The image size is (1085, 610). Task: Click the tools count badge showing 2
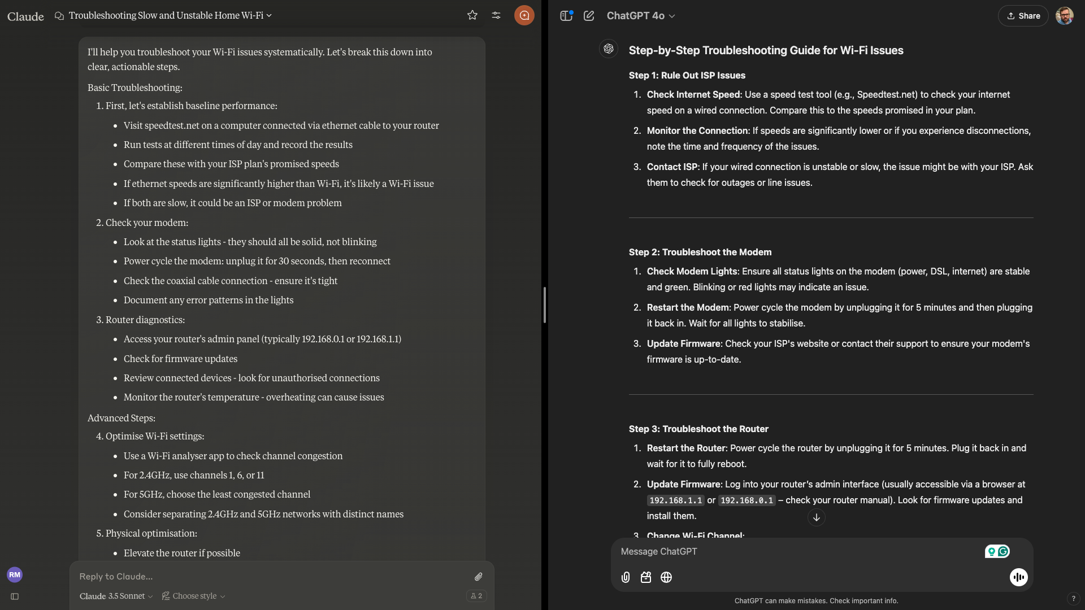[476, 596]
